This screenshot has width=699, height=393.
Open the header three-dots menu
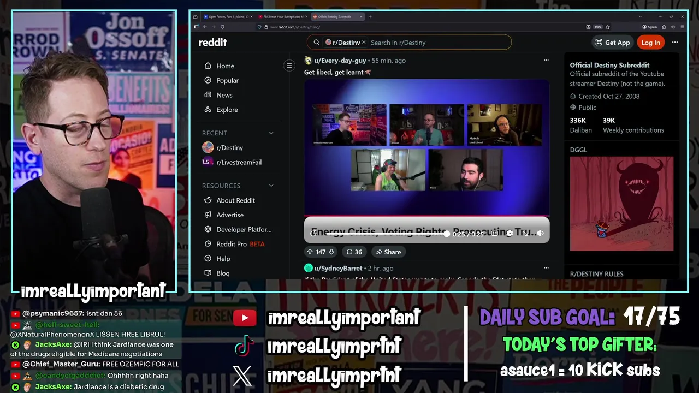pyautogui.click(x=675, y=43)
